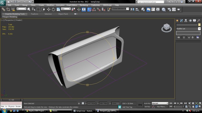The height and width of the screenshot is (113, 202).
Task: Click the Auto Key button
Action: tap(147, 103)
